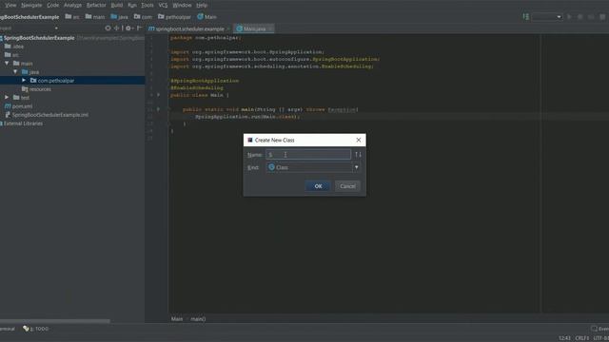This screenshot has height=342, width=609.
Task: Click the CRLF line separator indicator
Action: pos(581,338)
